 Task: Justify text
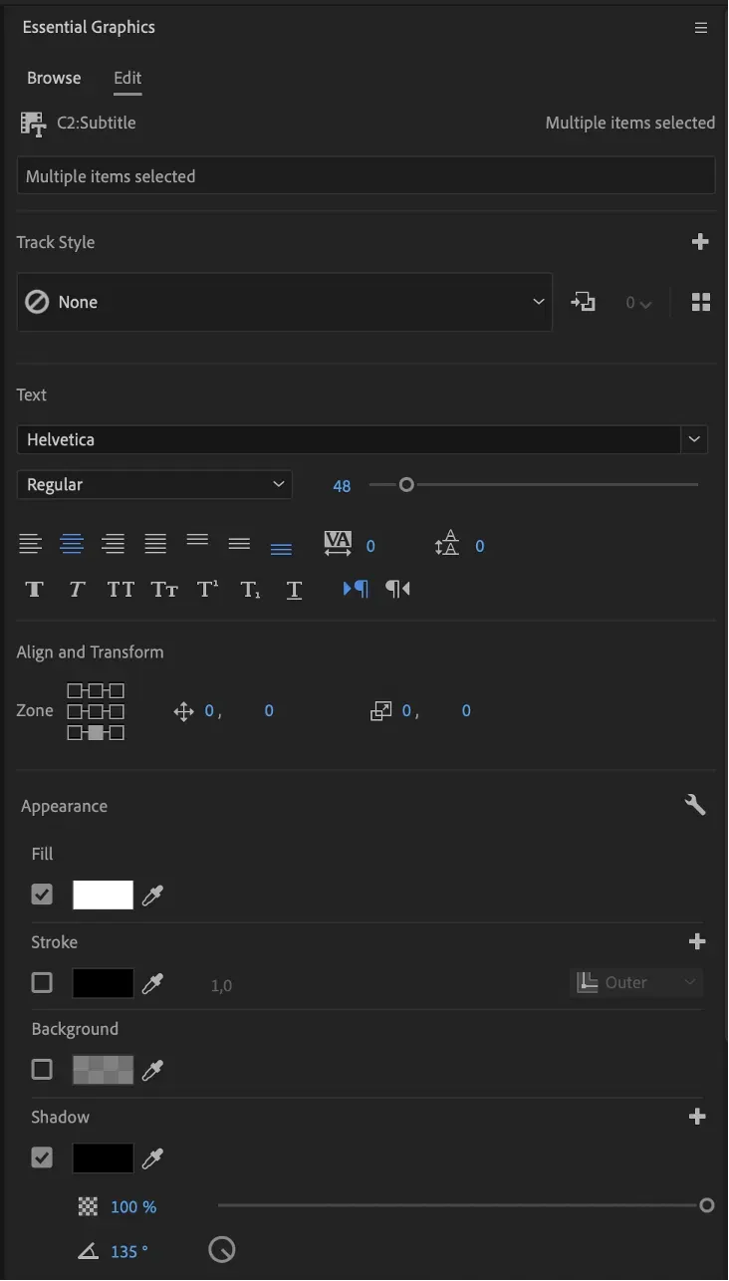coord(155,544)
